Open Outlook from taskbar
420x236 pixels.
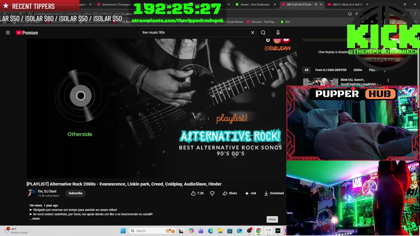[x=240, y=231]
